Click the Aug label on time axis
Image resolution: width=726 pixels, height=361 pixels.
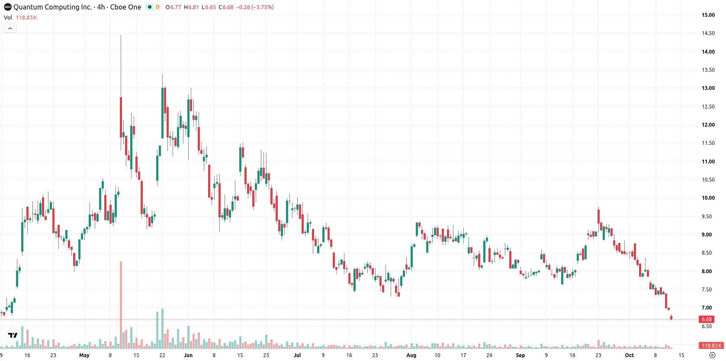[411, 355]
